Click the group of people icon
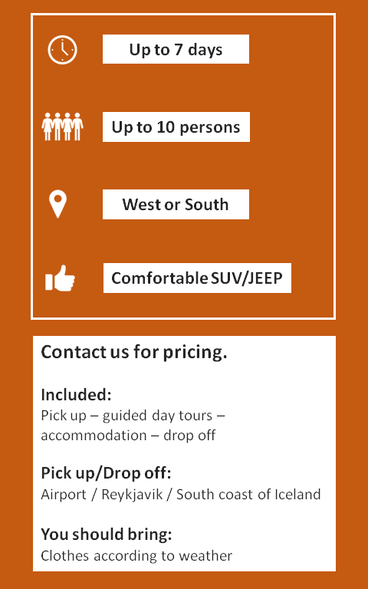 tap(62, 127)
